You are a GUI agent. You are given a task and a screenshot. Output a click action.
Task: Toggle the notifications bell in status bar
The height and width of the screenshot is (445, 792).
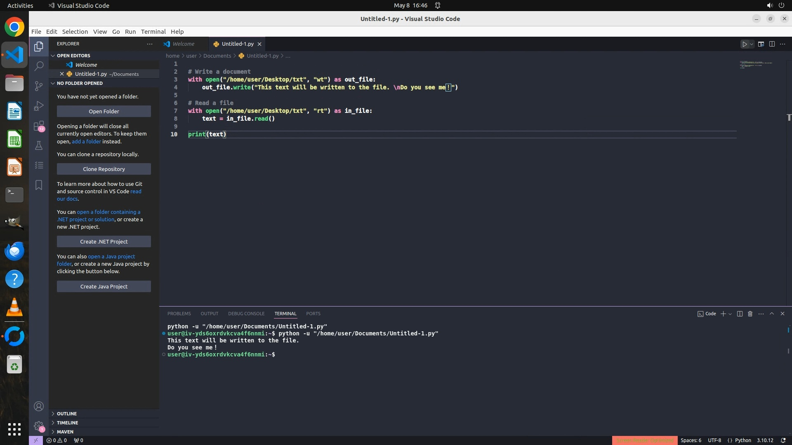tap(783, 440)
